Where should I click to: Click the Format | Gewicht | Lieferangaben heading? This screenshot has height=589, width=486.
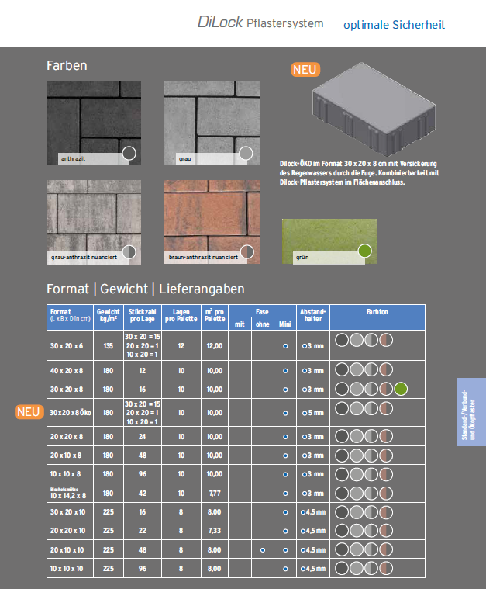pyautogui.click(x=146, y=289)
